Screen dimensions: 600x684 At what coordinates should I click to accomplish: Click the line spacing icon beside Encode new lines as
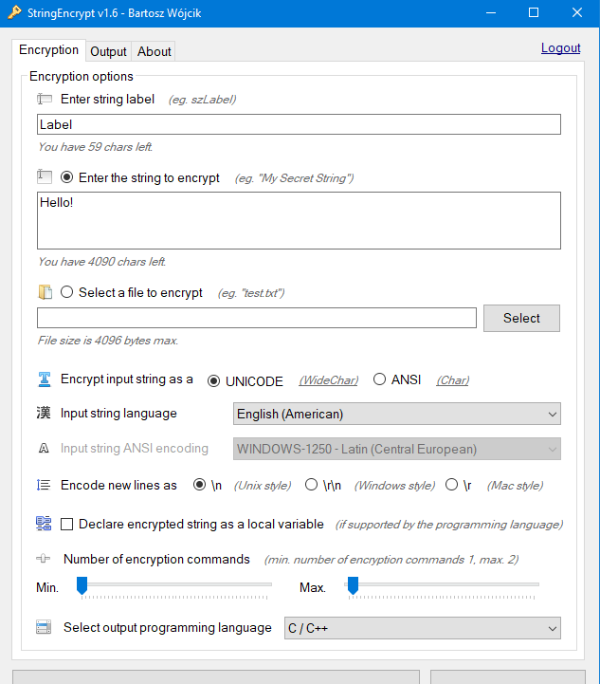click(44, 485)
